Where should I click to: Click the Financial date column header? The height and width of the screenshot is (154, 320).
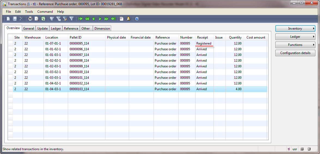coord(141,37)
